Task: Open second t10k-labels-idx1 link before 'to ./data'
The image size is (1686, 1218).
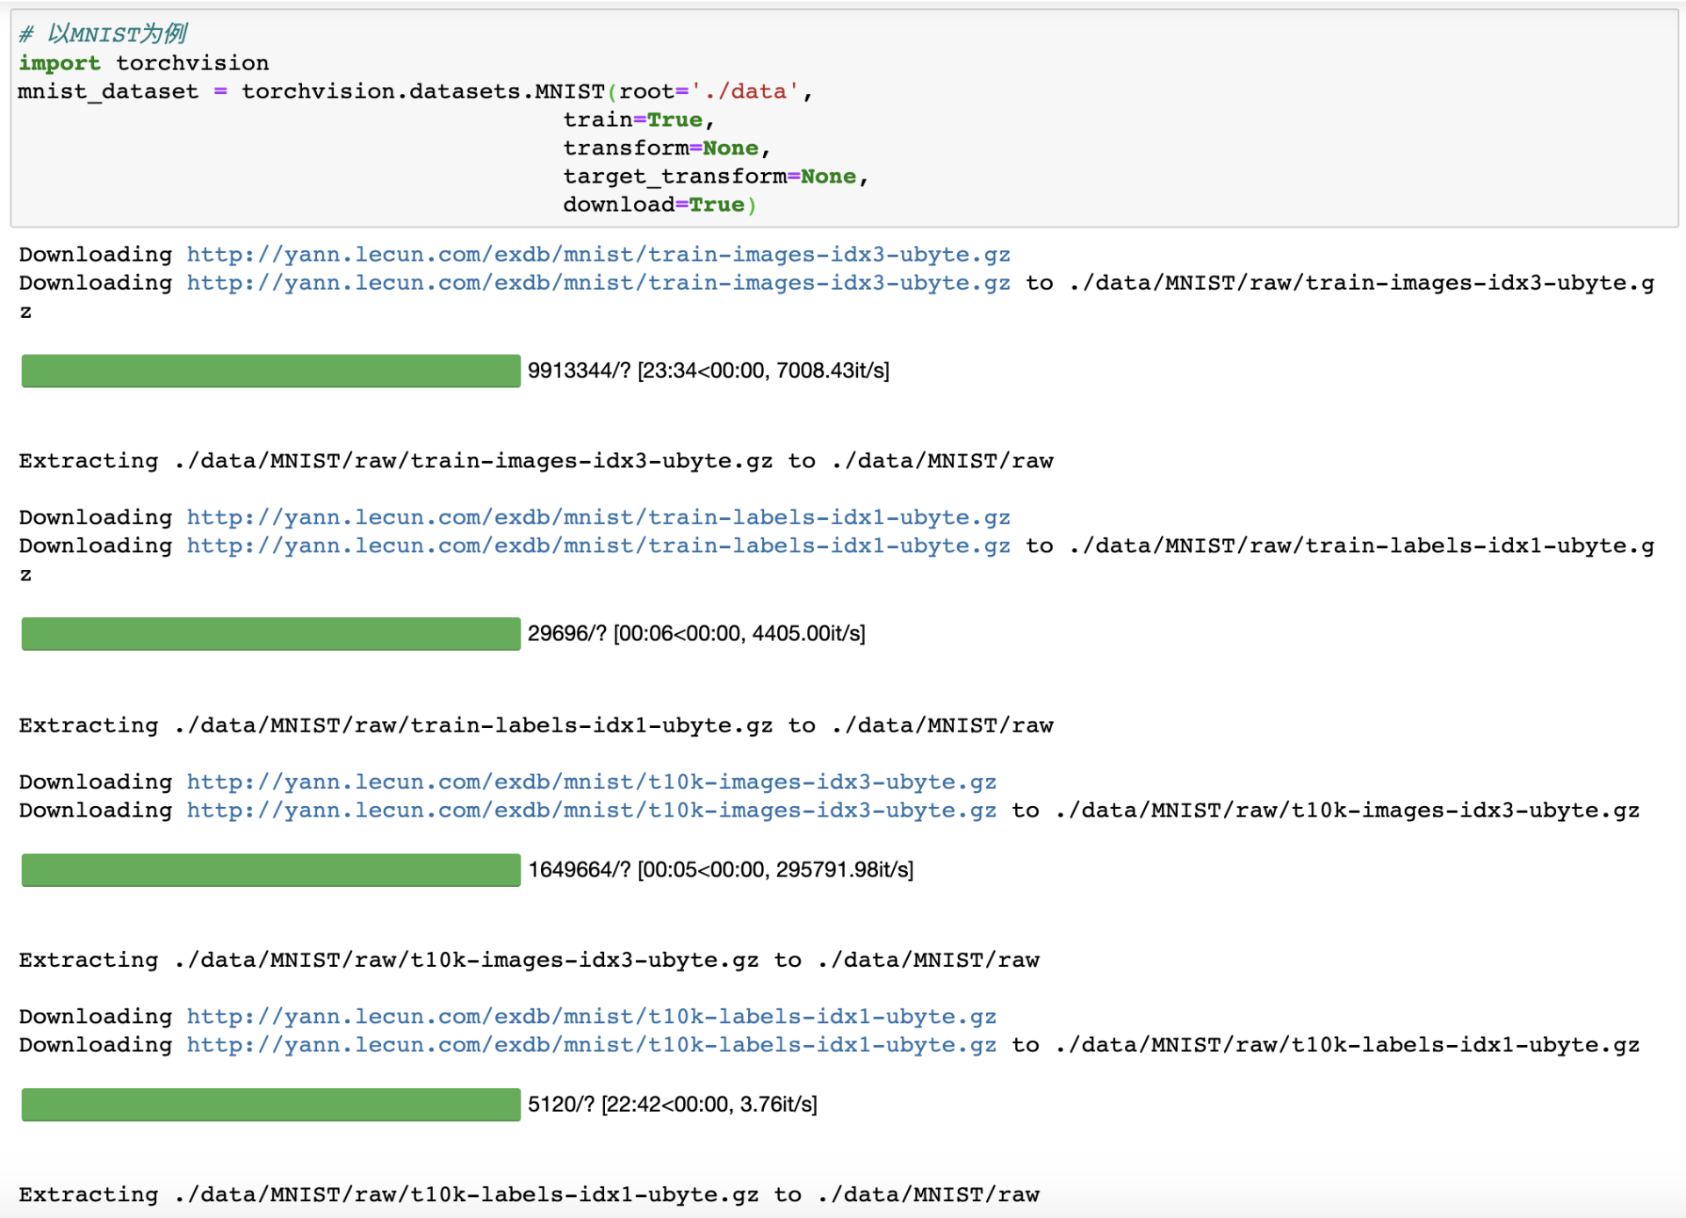Action: pyautogui.click(x=591, y=1045)
